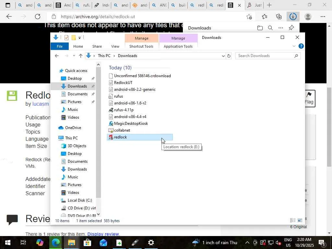332x249 pixels.
Task: Refresh the archive.org page in Edge
Action: 38,17
